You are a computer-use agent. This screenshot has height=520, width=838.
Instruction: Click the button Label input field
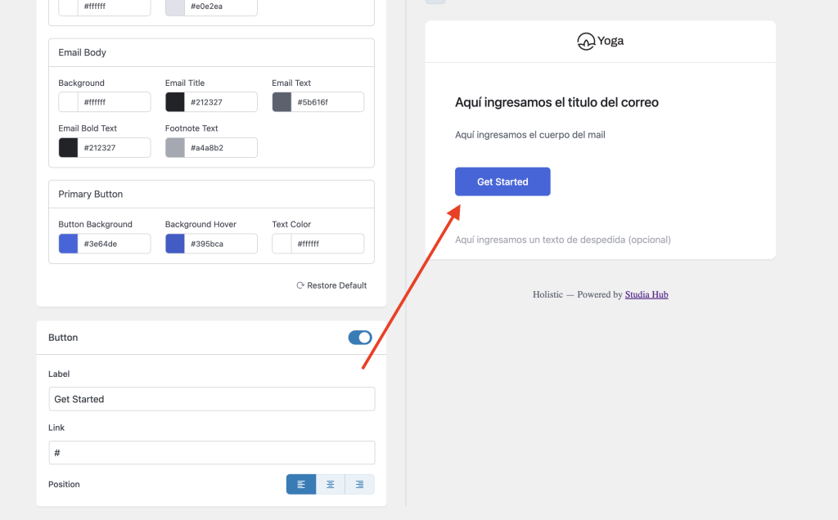pyautogui.click(x=212, y=399)
